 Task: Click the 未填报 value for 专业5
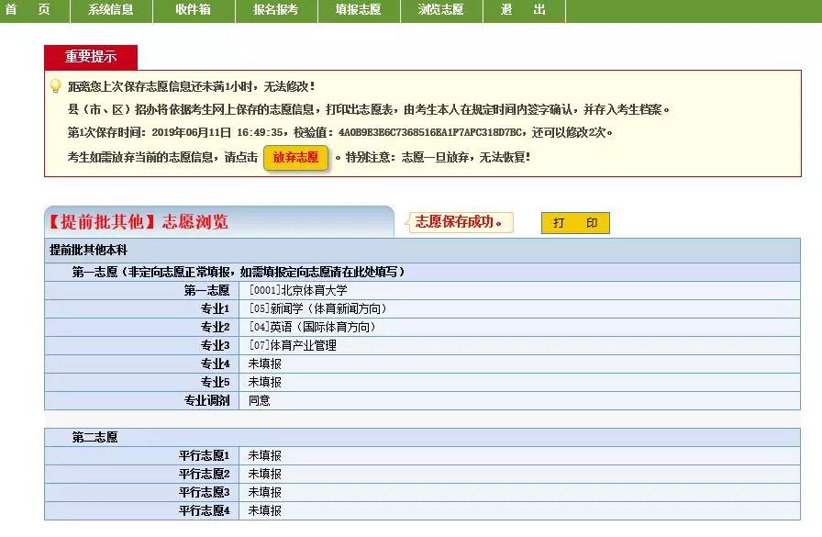click(x=265, y=382)
